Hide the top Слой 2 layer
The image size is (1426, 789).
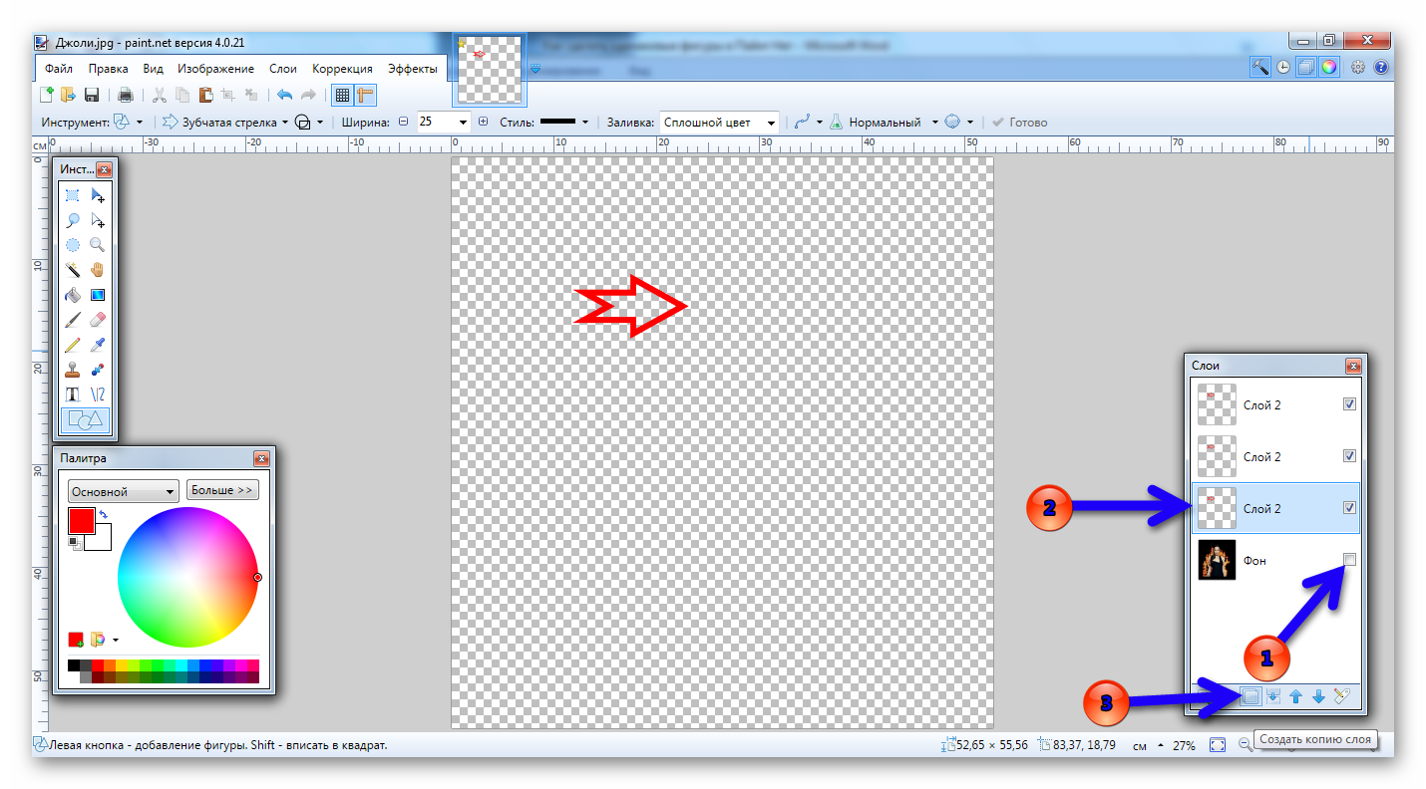click(x=1349, y=404)
